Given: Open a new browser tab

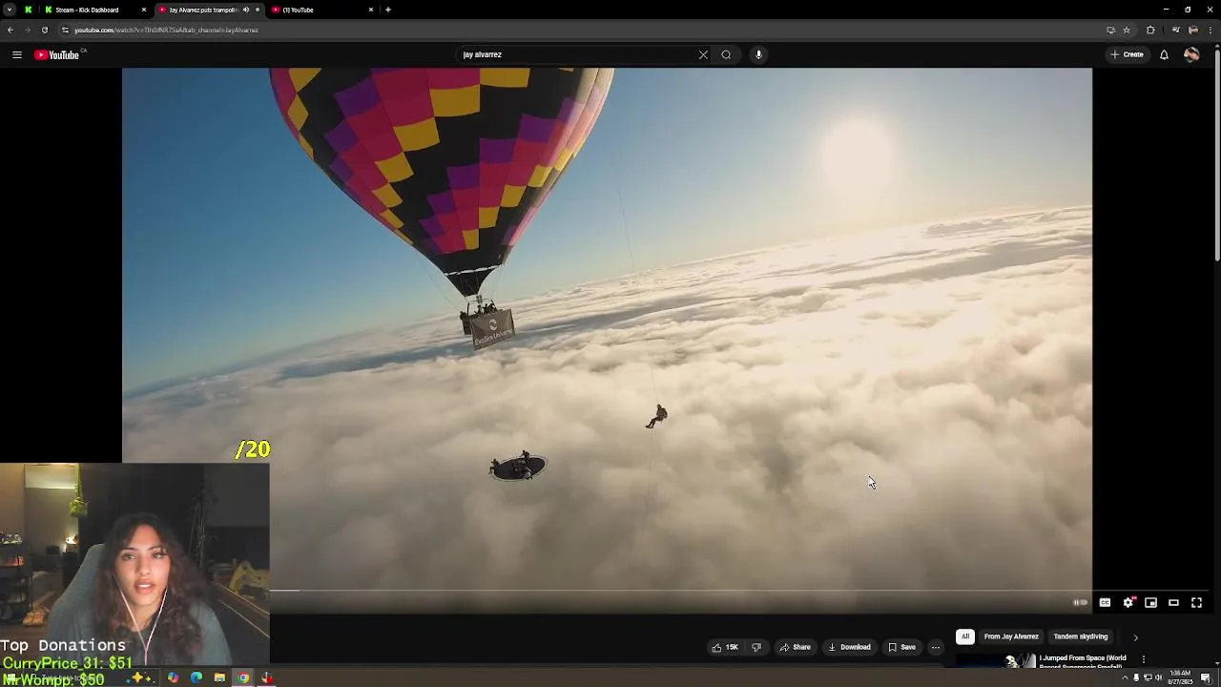Looking at the screenshot, I should coord(388,10).
